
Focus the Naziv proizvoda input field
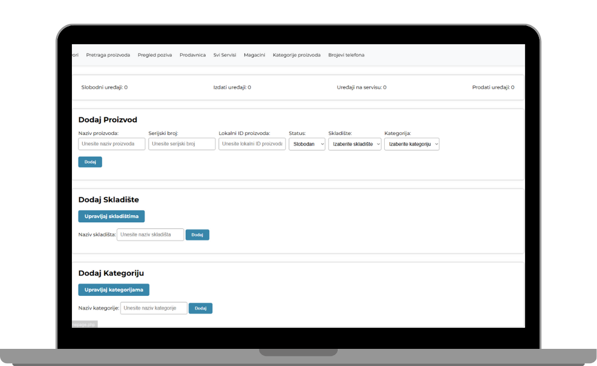click(112, 144)
